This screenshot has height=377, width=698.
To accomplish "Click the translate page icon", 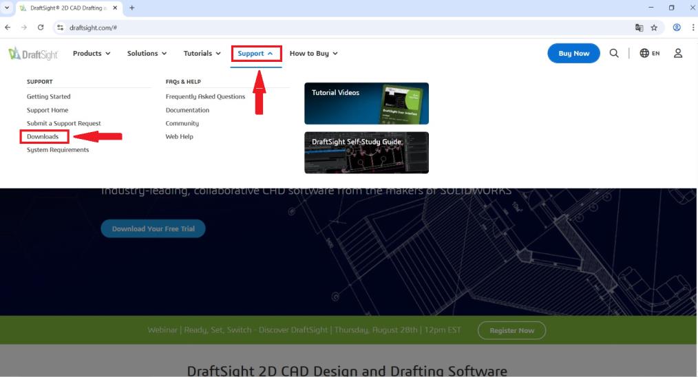I will click(x=639, y=28).
